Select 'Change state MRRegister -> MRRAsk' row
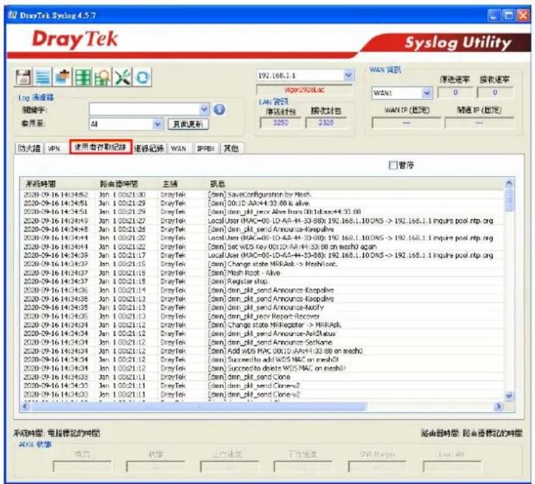The width and height of the screenshot is (535, 484). pos(262,325)
